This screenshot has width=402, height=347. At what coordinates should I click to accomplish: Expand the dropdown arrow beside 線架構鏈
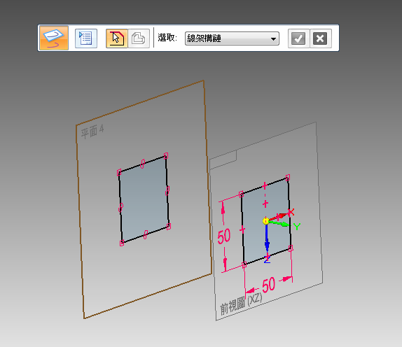[274, 39]
